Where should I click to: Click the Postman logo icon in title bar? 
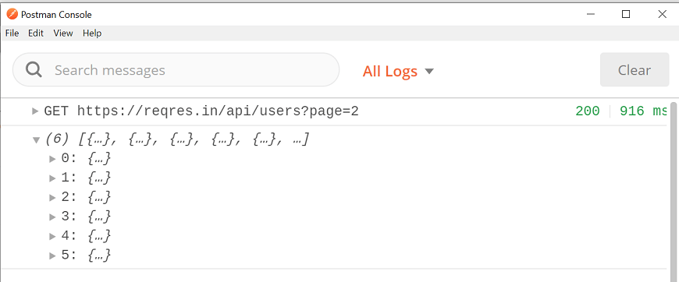coord(12,14)
